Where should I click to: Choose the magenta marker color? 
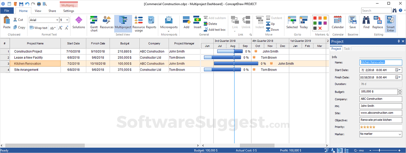pos(325,23)
